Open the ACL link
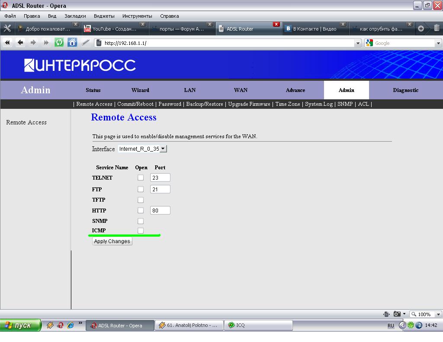 (x=363, y=104)
